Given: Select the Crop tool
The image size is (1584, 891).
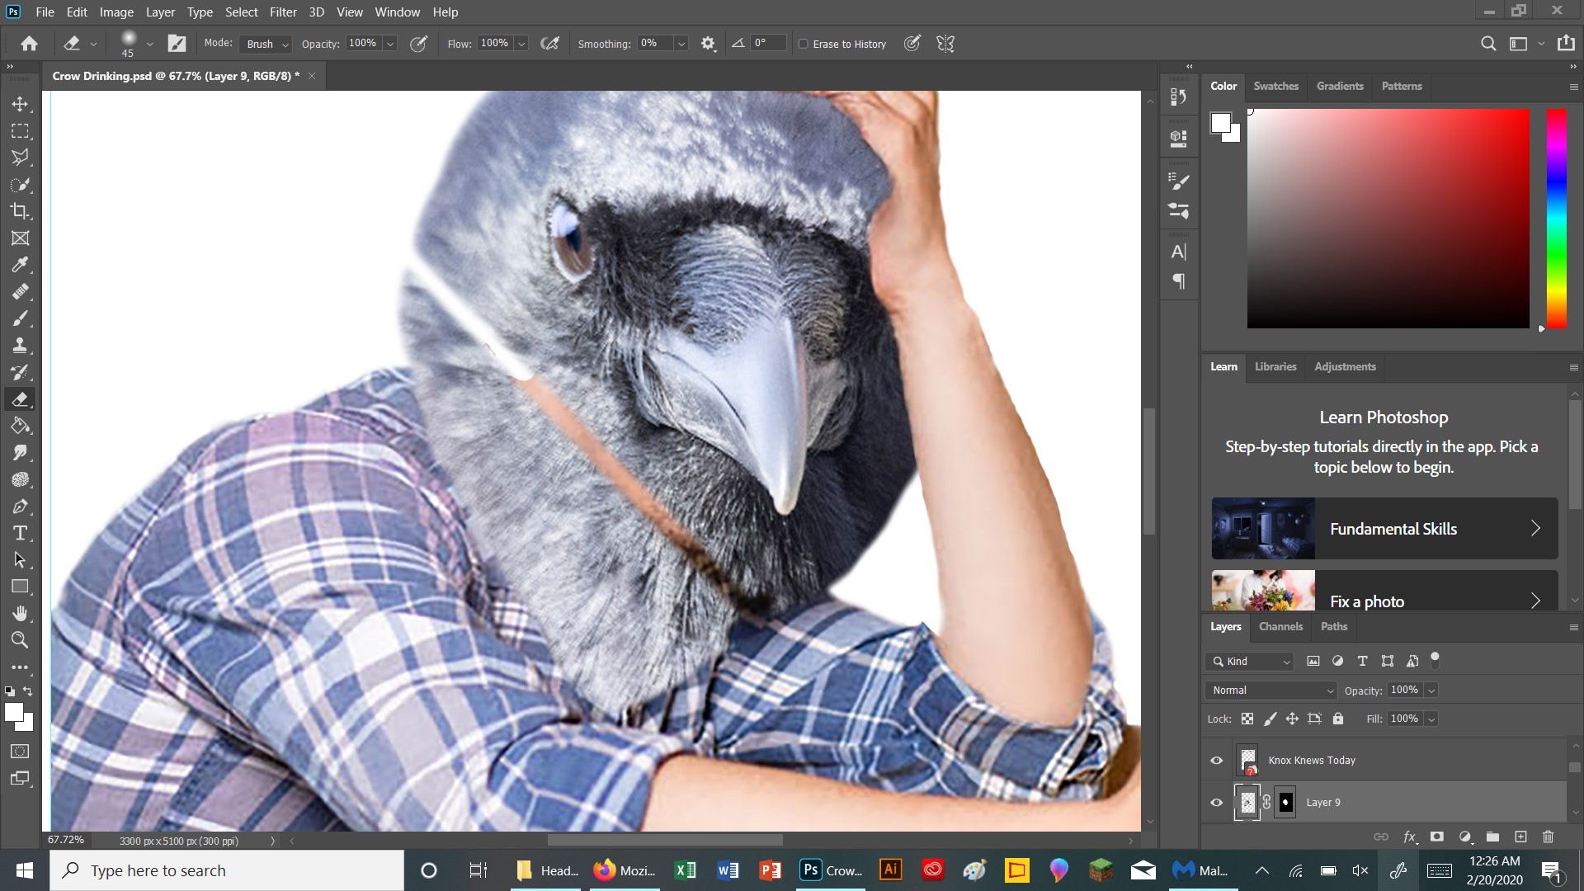Looking at the screenshot, I should [x=21, y=212].
